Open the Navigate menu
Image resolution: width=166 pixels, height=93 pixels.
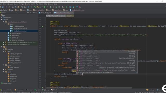tap(10, 4)
